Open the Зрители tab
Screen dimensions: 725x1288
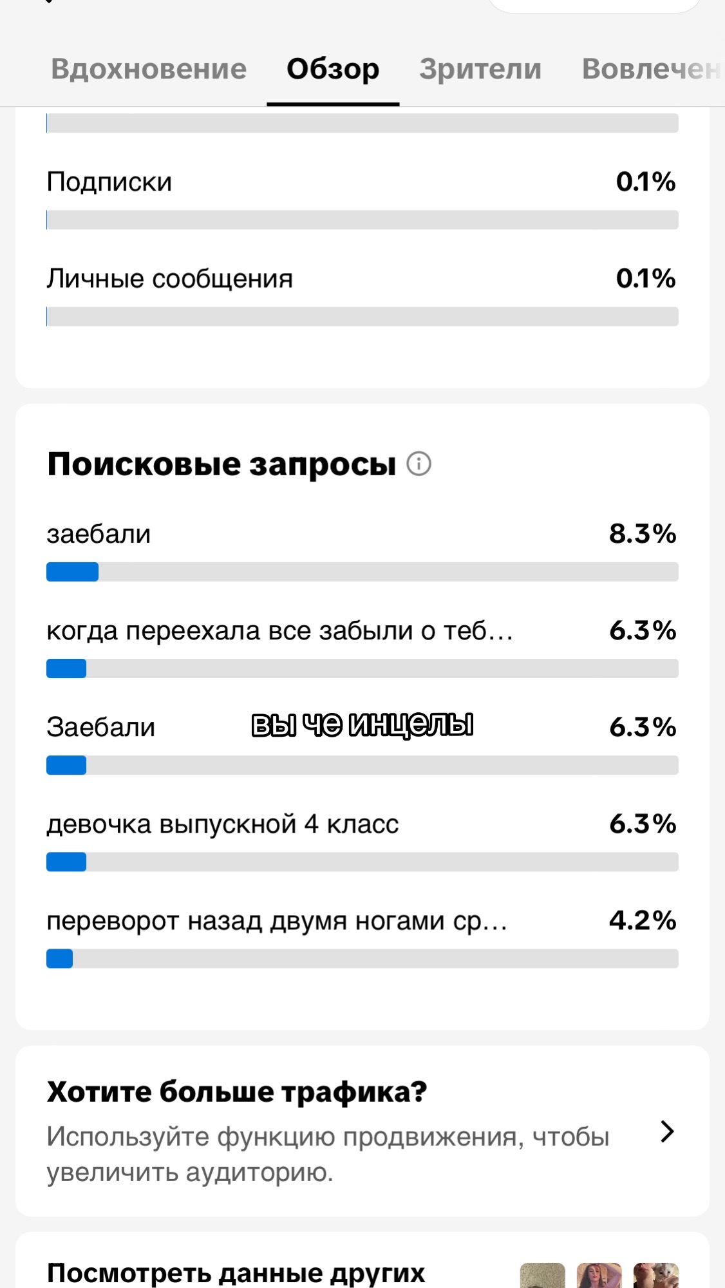click(x=480, y=69)
